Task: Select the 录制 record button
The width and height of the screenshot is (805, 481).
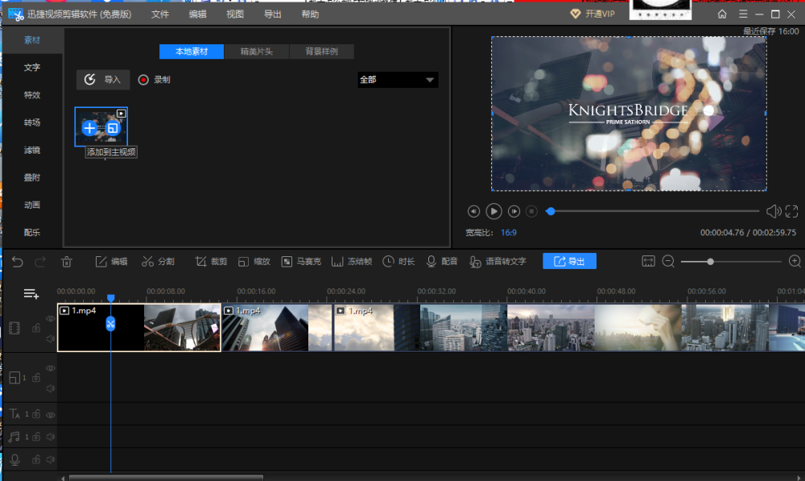Action: pos(154,80)
